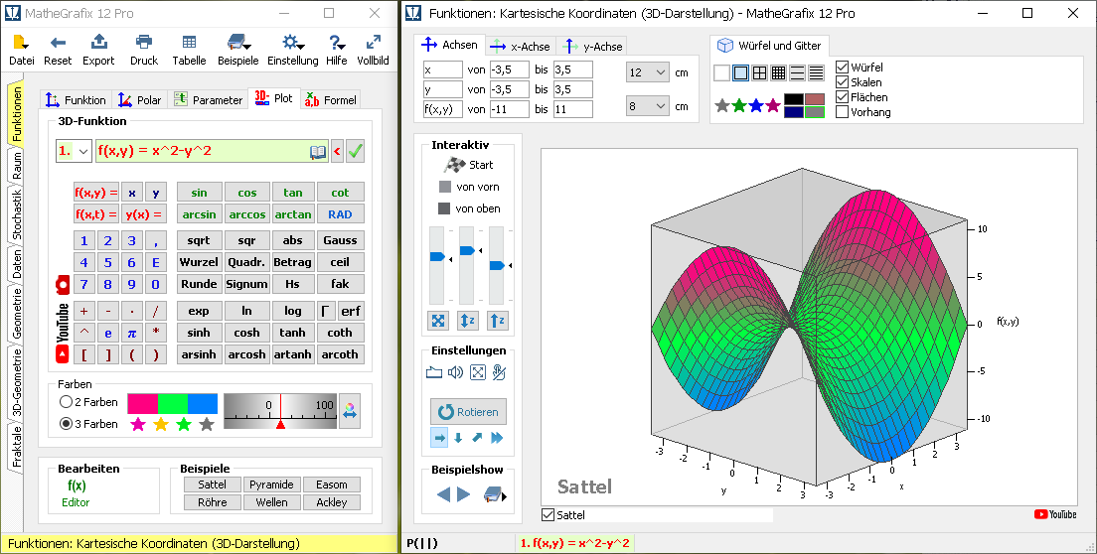Open the Beispiele examples icon
The height and width of the screenshot is (554, 1097).
[237, 42]
